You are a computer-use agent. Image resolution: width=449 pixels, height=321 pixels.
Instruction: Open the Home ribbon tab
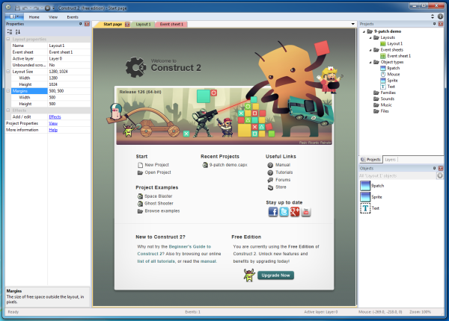click(x=34, y=17)
